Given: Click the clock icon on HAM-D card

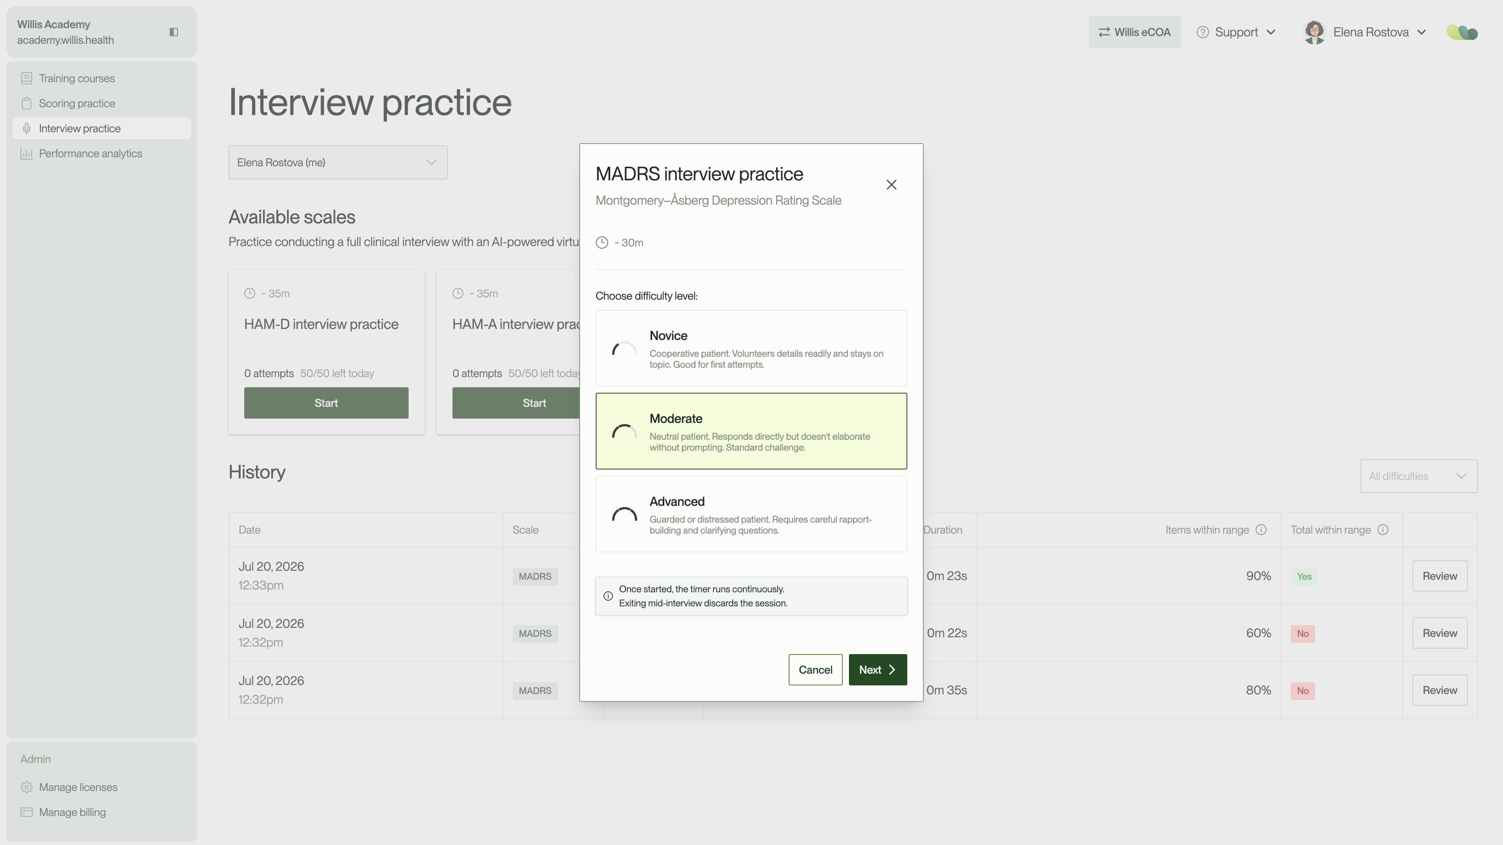Looking at the screenshot, I should pos(250,293).
